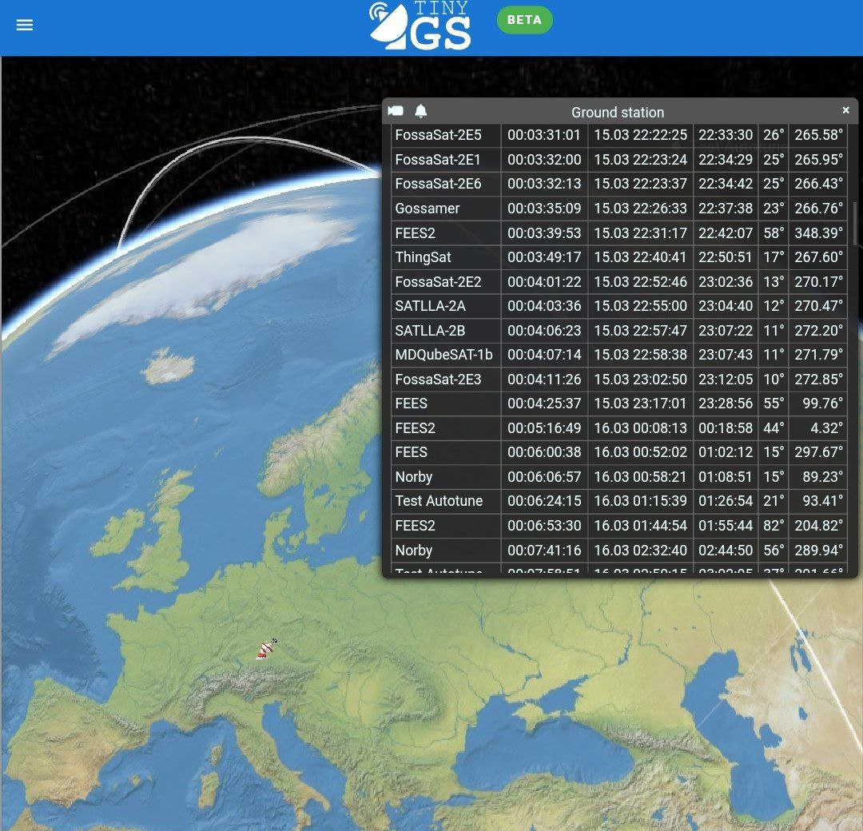Screen dimensions: 863x831
Task: Click the Norby pass at 16.03 00:58:21
Action: click(x=414, y=477)
